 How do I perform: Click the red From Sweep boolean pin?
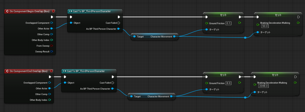coord(52,46)
